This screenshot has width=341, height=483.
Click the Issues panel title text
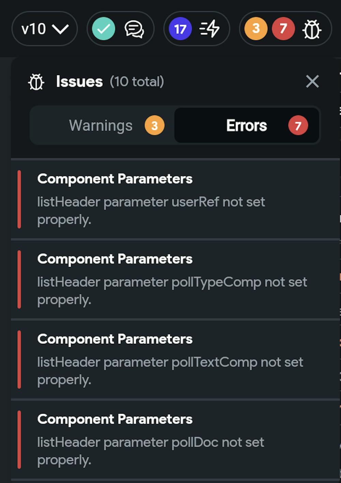pyautogui.click(x=79, y=82)
